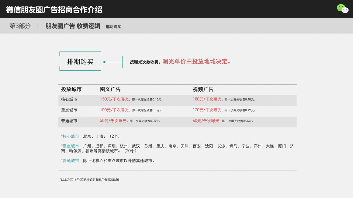353x198 pixels.
Task: Click the 150元/千次曝光 price
Action: point(114,99)
